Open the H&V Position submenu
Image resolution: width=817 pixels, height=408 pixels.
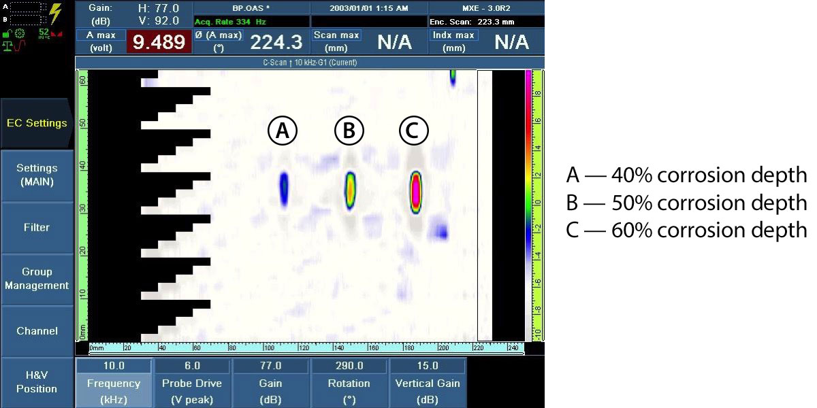[x=36, y=382]
